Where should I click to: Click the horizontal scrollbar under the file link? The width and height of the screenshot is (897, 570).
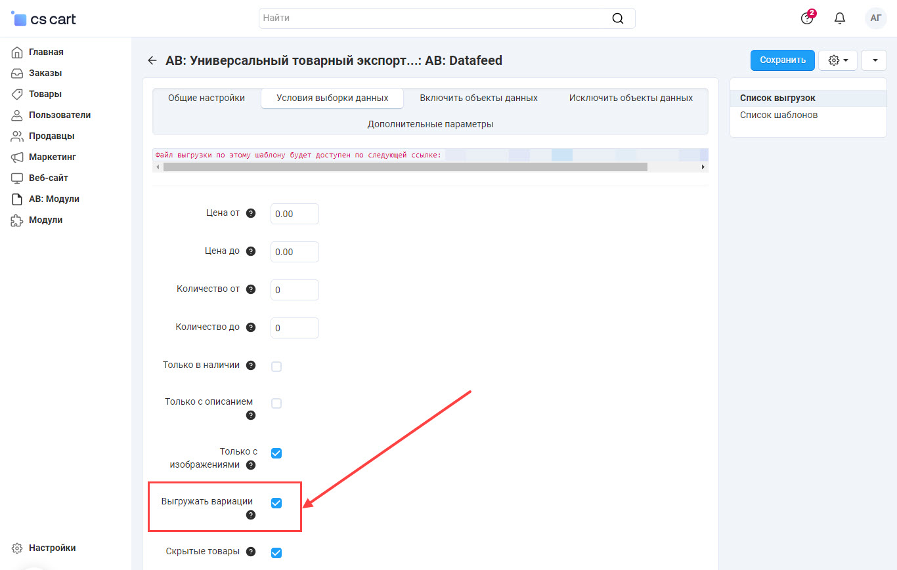tap(405, 167)
